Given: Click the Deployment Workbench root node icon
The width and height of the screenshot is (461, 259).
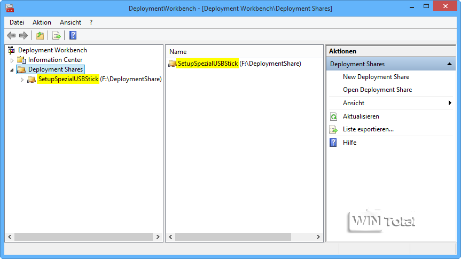Looking at the screenshot, I should coord(11,50).
